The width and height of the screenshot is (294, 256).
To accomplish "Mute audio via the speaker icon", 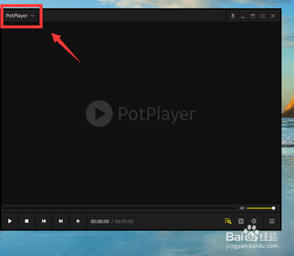I will click(x=242, y=208).
